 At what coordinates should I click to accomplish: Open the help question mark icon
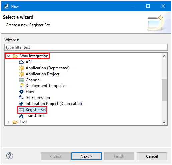(10, 156)
